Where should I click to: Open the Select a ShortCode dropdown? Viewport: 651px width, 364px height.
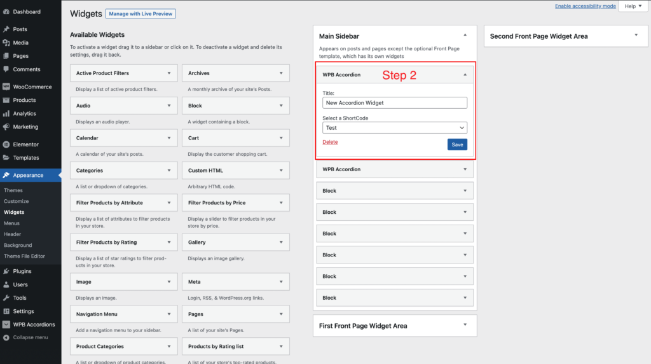(395, 127)
